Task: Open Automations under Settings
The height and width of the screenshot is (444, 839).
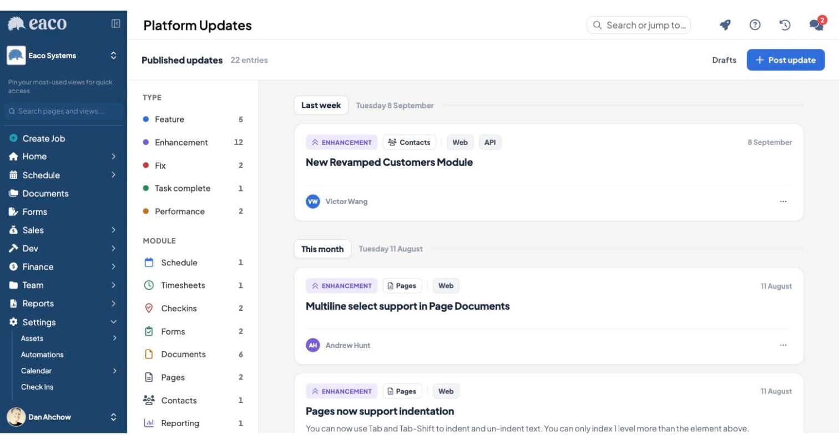Action: click(x=42, y=355)
